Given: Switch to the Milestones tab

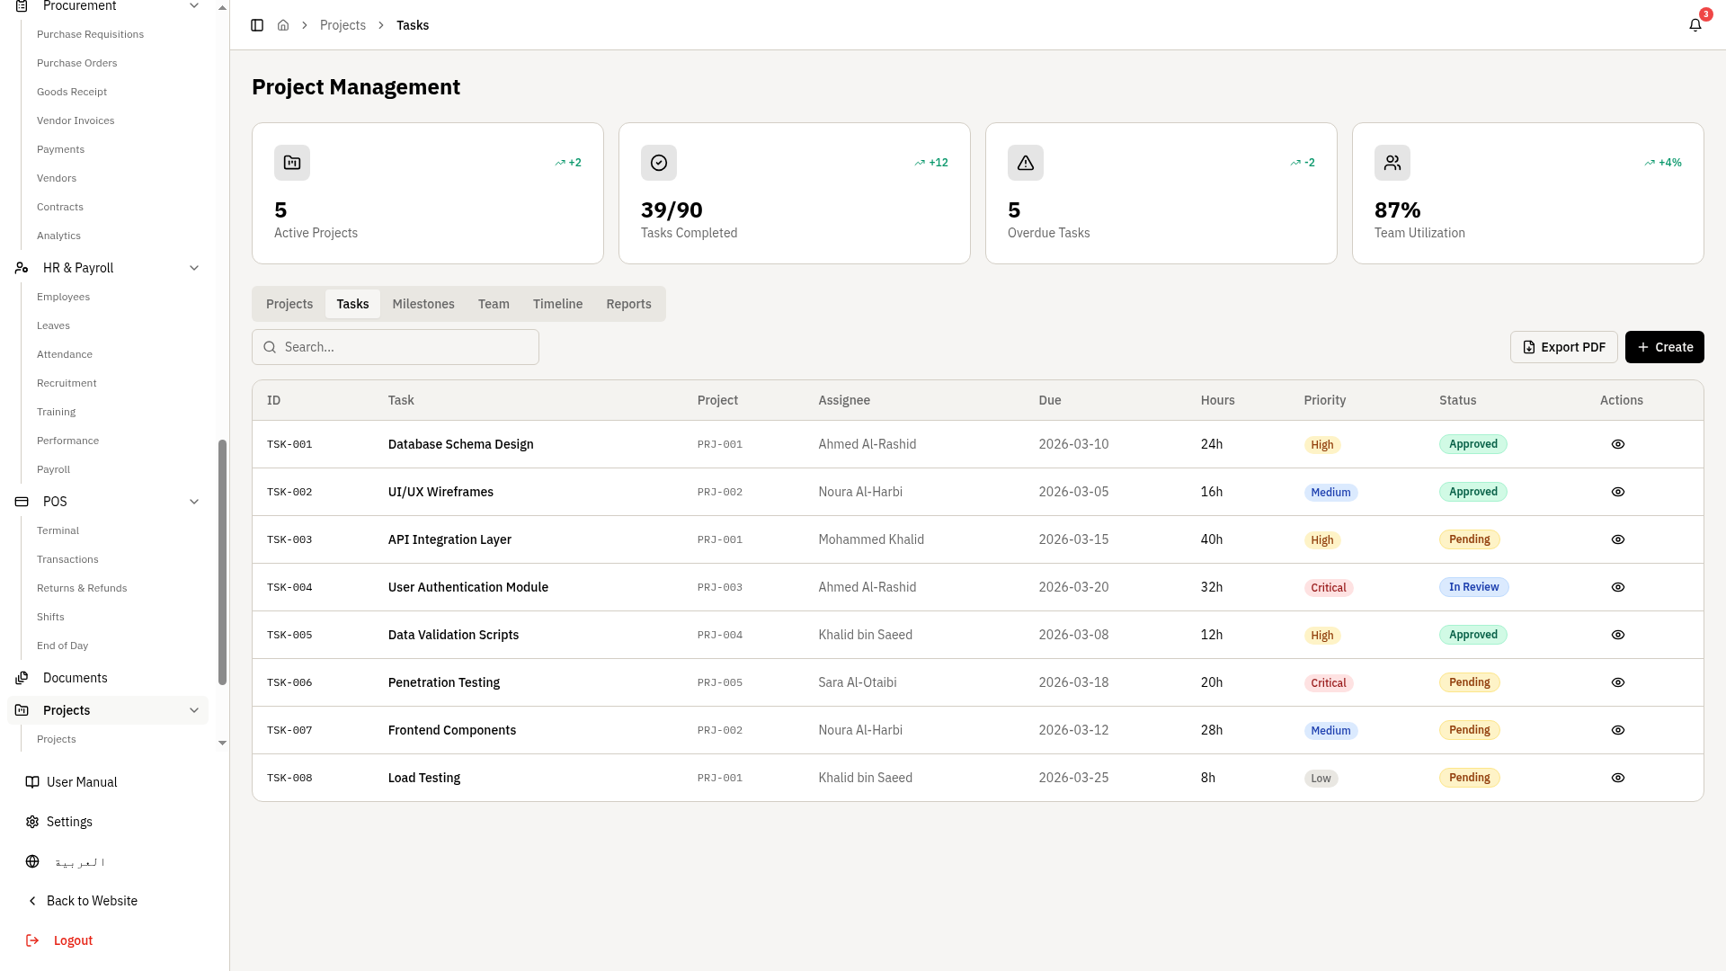Looking at the screenshot, I should pos(423,304).
